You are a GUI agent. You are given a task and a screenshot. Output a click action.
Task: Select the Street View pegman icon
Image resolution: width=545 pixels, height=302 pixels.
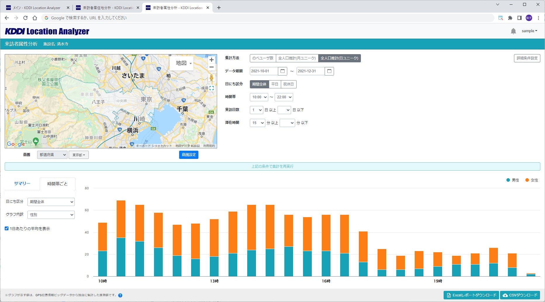pos(211,78)
